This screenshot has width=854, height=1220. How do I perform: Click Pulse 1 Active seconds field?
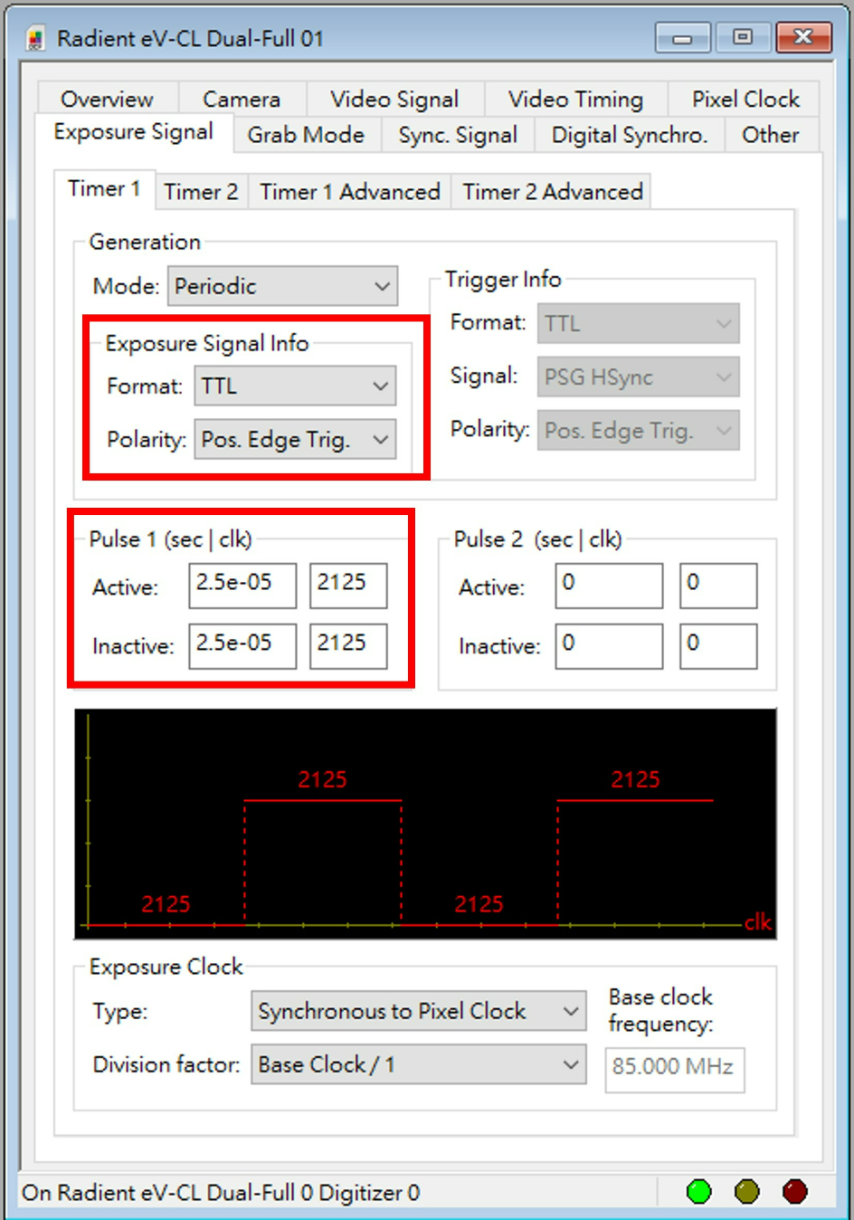[x=242, y=586]
